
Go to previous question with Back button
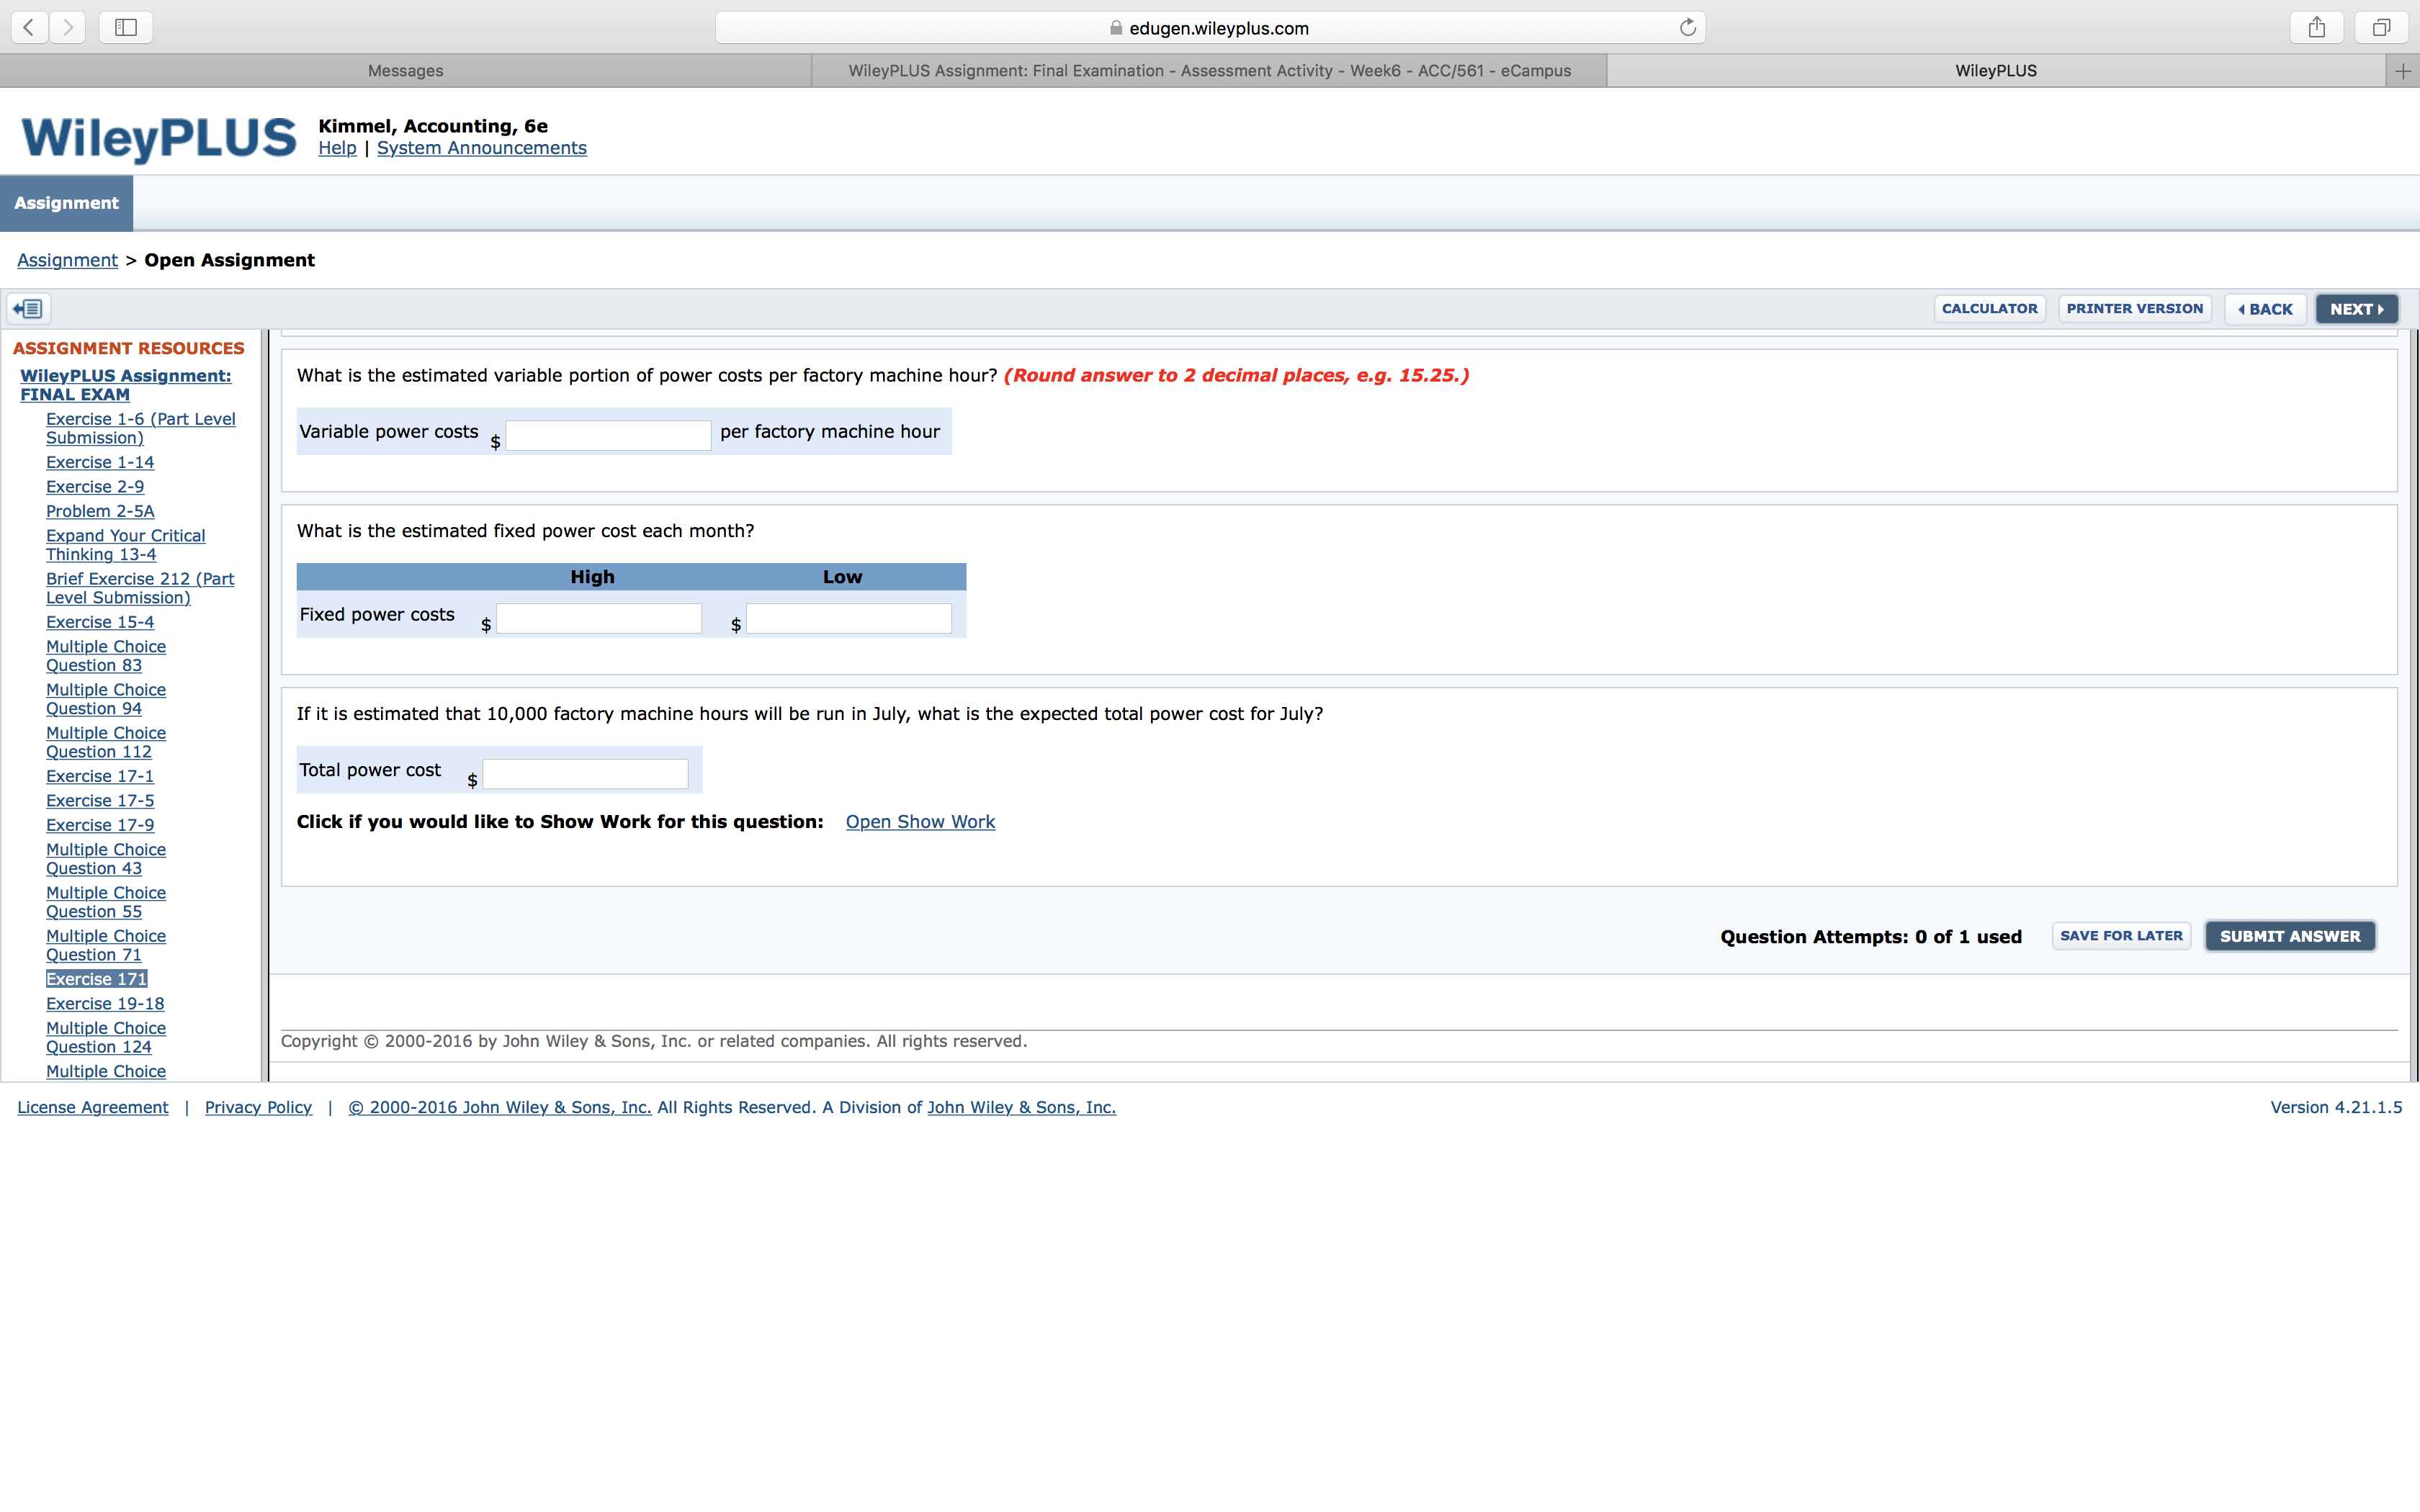pos(2265,309)
